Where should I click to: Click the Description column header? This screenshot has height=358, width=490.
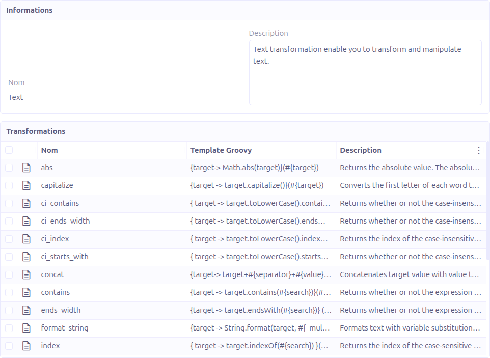pos(360,150)
